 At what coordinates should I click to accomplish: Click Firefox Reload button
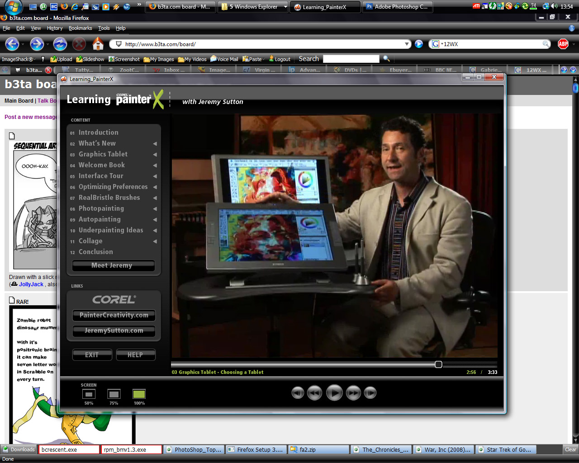click(x=60, y=44)
